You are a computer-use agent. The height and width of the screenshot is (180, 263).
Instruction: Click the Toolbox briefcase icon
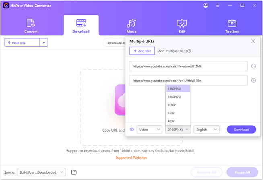coord(232,23)
